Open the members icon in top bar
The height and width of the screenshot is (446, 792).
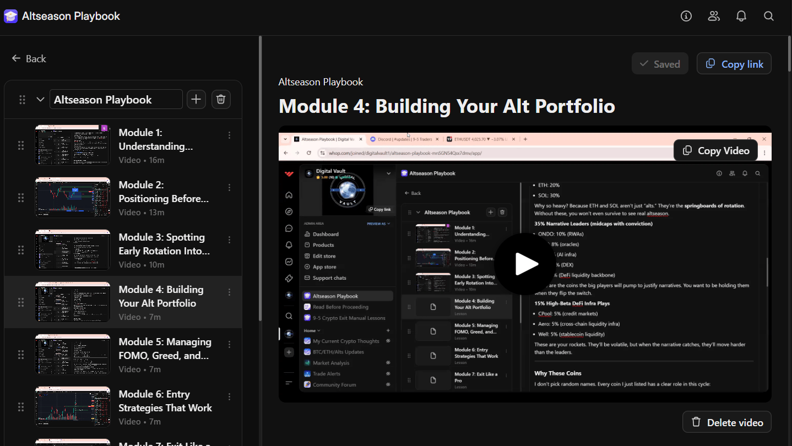tap(714, 16)
